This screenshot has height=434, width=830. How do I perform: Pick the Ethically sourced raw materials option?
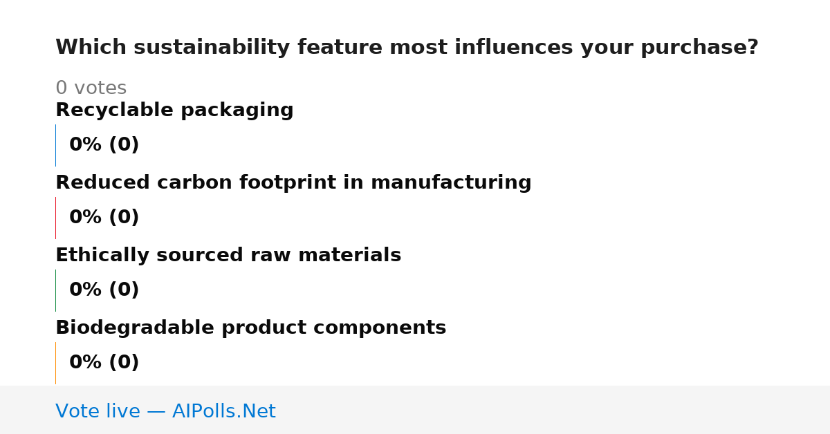pos(228,256)
